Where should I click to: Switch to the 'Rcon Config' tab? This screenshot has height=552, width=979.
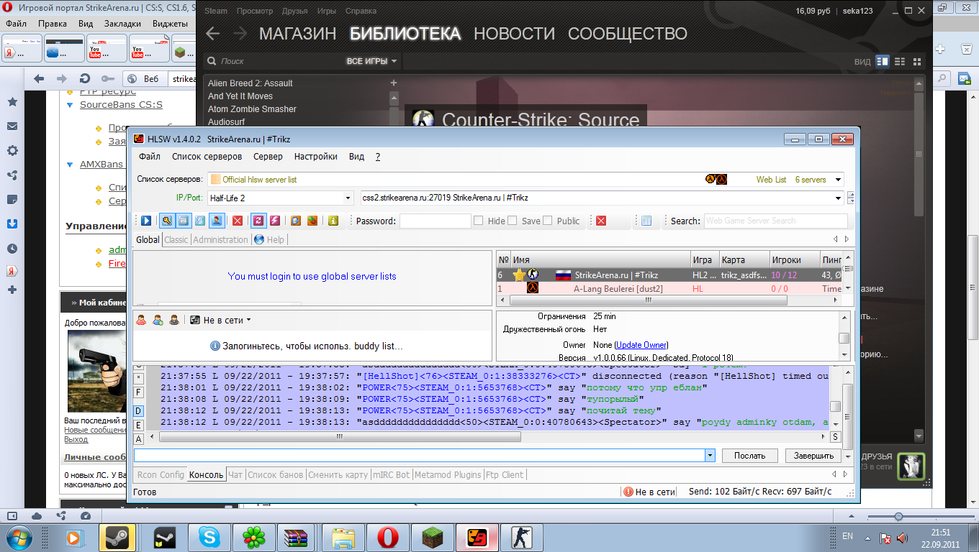point(161,475)
